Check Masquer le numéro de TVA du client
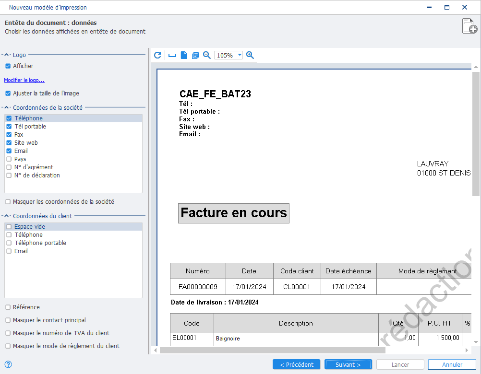The height and width of the screenshot is (374, 481). 8,333
